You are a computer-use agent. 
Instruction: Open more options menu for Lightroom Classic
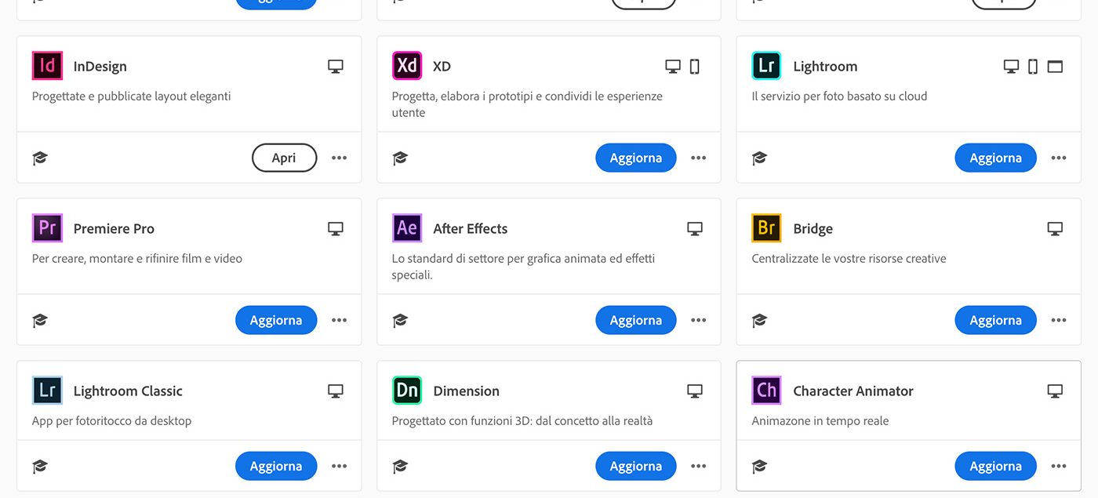(x=339, y=466)
